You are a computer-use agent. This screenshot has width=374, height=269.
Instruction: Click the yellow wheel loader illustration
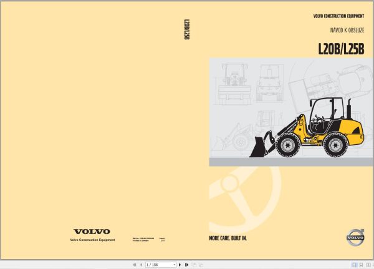(x=307, y=127)
